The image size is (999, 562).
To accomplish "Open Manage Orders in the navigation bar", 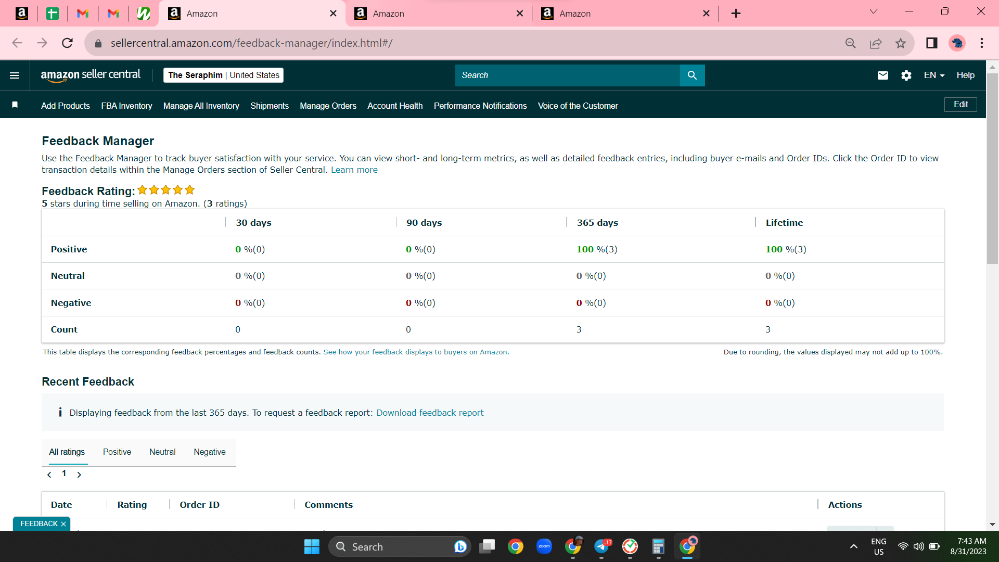I will [328, 106].
